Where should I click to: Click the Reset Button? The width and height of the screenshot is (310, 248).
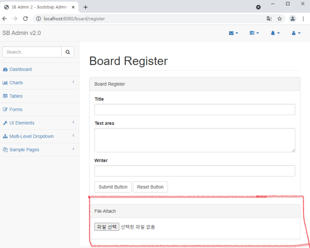[150, 187]
